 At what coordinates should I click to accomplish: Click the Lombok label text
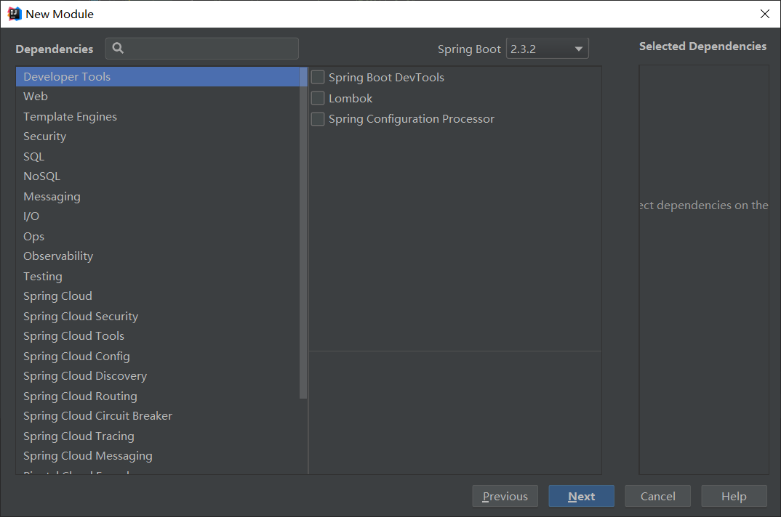[x=351, y=99]
